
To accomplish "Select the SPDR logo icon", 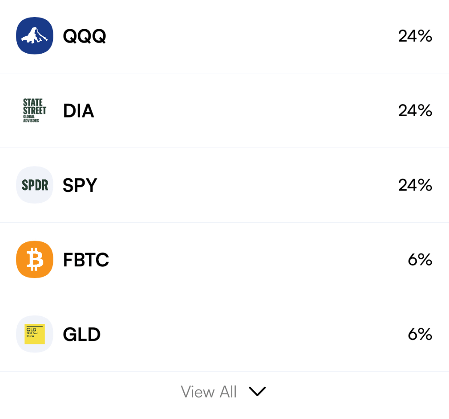I will (35, 185).
